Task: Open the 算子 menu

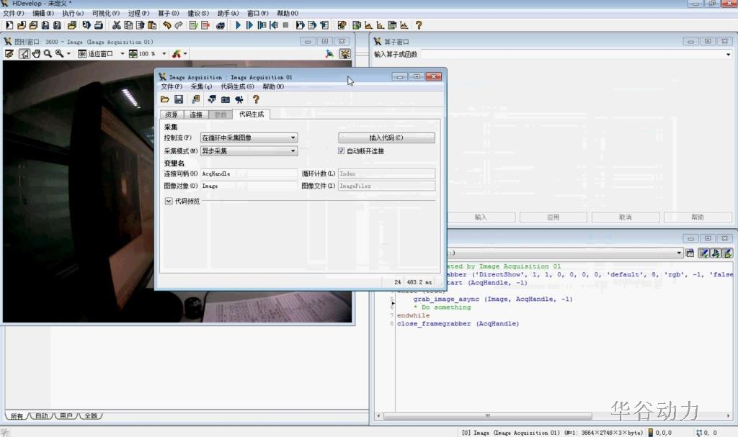Action: [168, 13]
